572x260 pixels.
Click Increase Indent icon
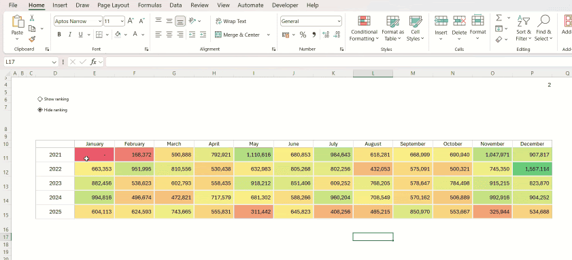[203, 35]
